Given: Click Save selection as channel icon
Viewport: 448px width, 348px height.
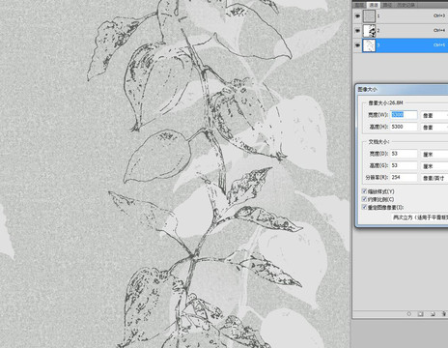Looking at the screenshot, I should pos(420,314).
